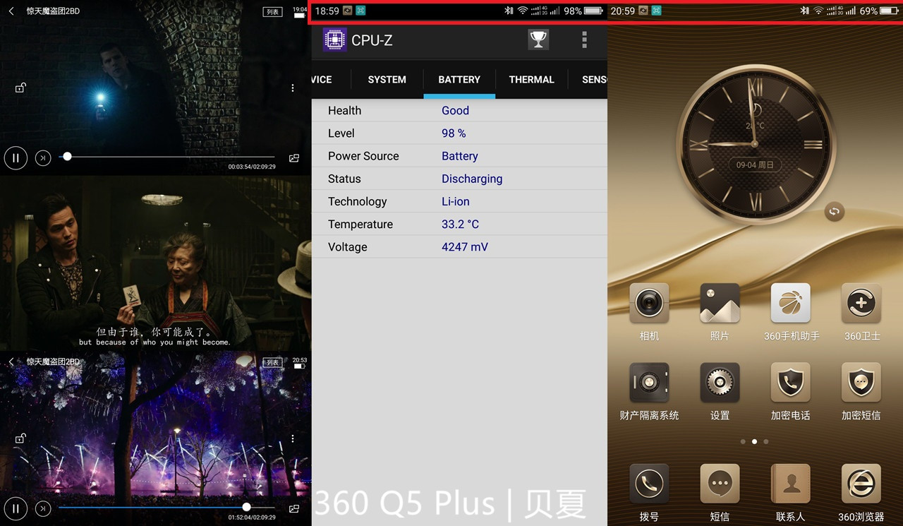Open the 相机 camera app

click(x=649, y=304)
